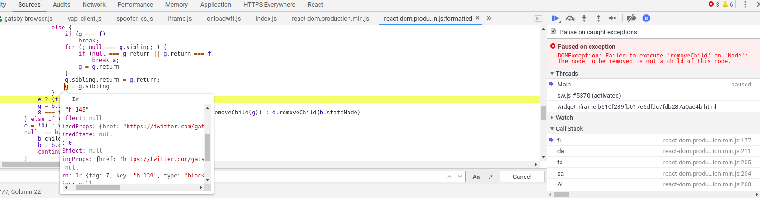Open index.js file tab
This screenshot has width=760, height=198.
click(266, 18)
